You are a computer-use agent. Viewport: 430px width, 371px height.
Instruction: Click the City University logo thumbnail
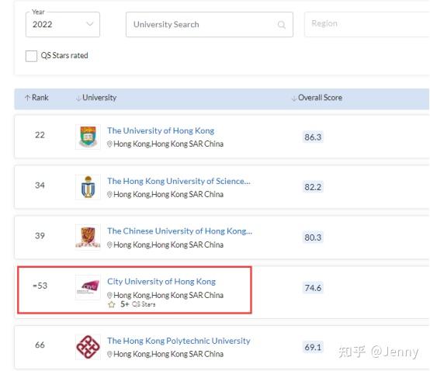pyautogui.click(x=88, y=287)
